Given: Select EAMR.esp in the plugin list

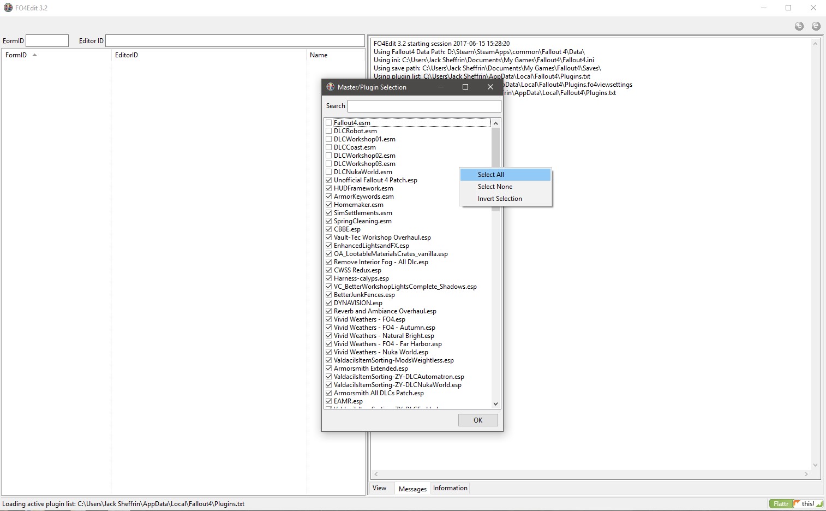Looking at the screenshot, I should pos(348,401).
